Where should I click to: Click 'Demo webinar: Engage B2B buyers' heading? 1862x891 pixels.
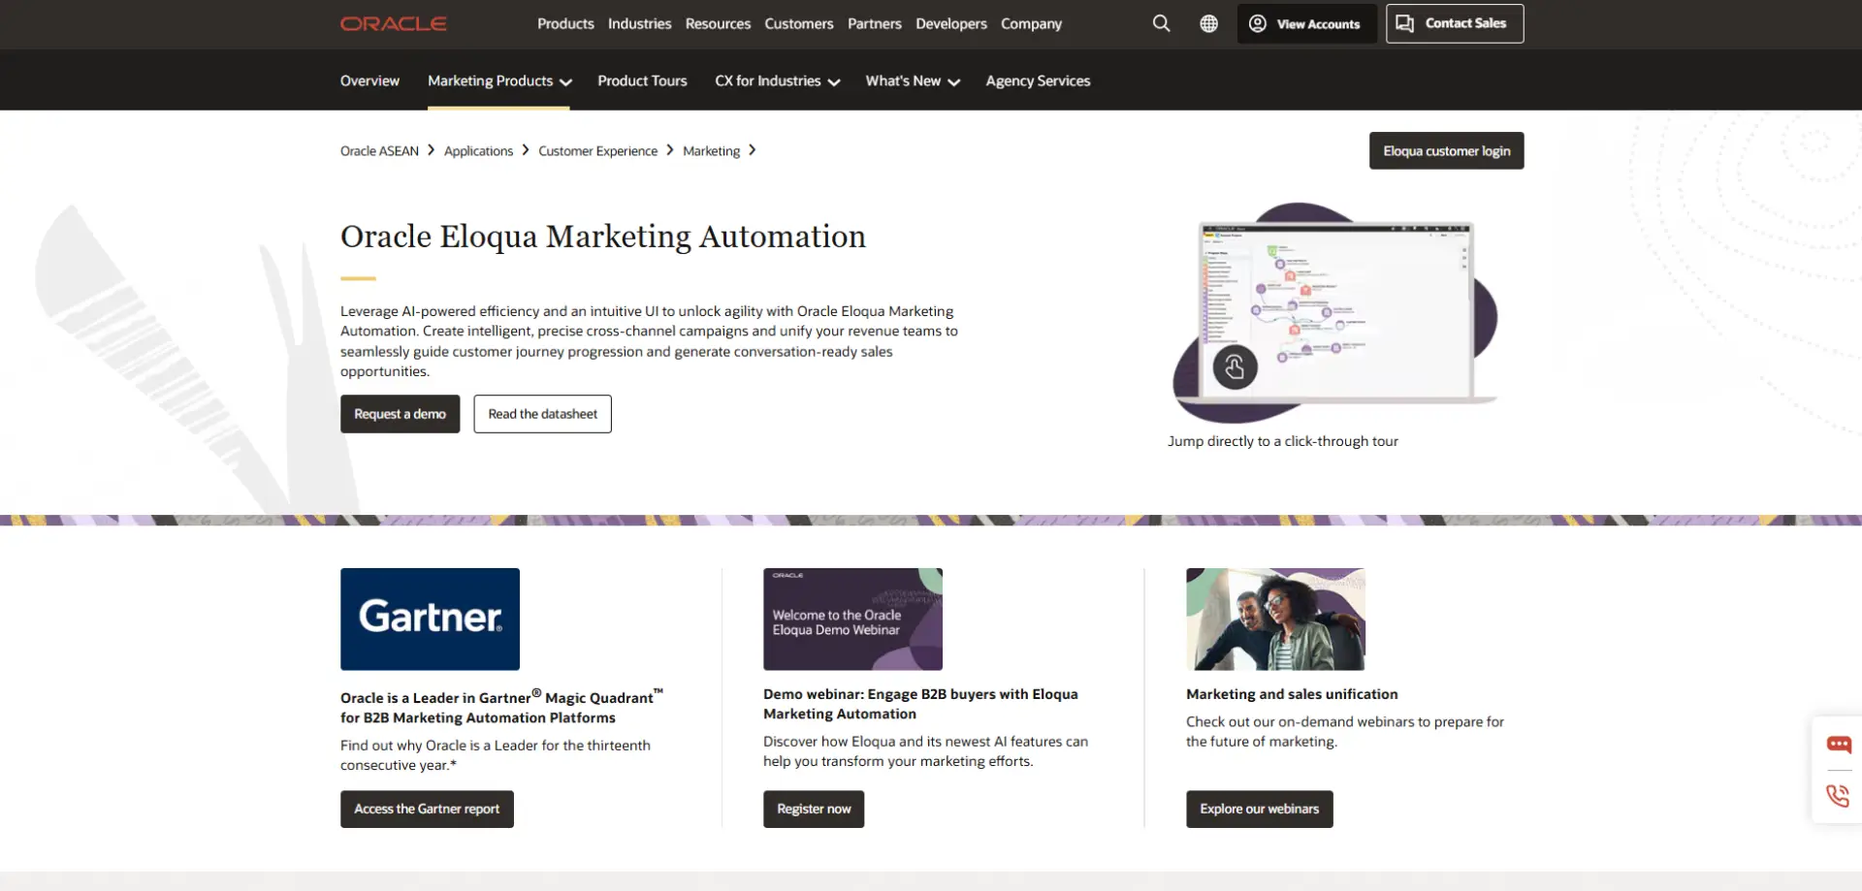(920, 704)
